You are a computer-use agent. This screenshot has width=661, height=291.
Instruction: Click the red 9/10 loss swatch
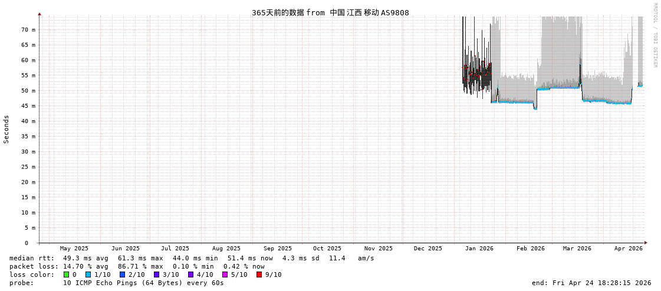tap(259, 275)
